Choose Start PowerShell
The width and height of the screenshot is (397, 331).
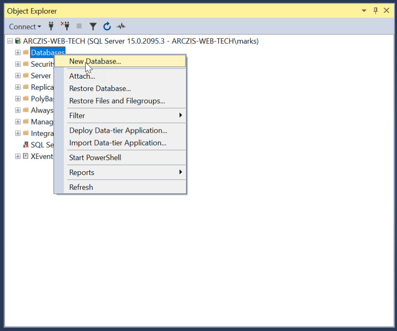[120, 158]
